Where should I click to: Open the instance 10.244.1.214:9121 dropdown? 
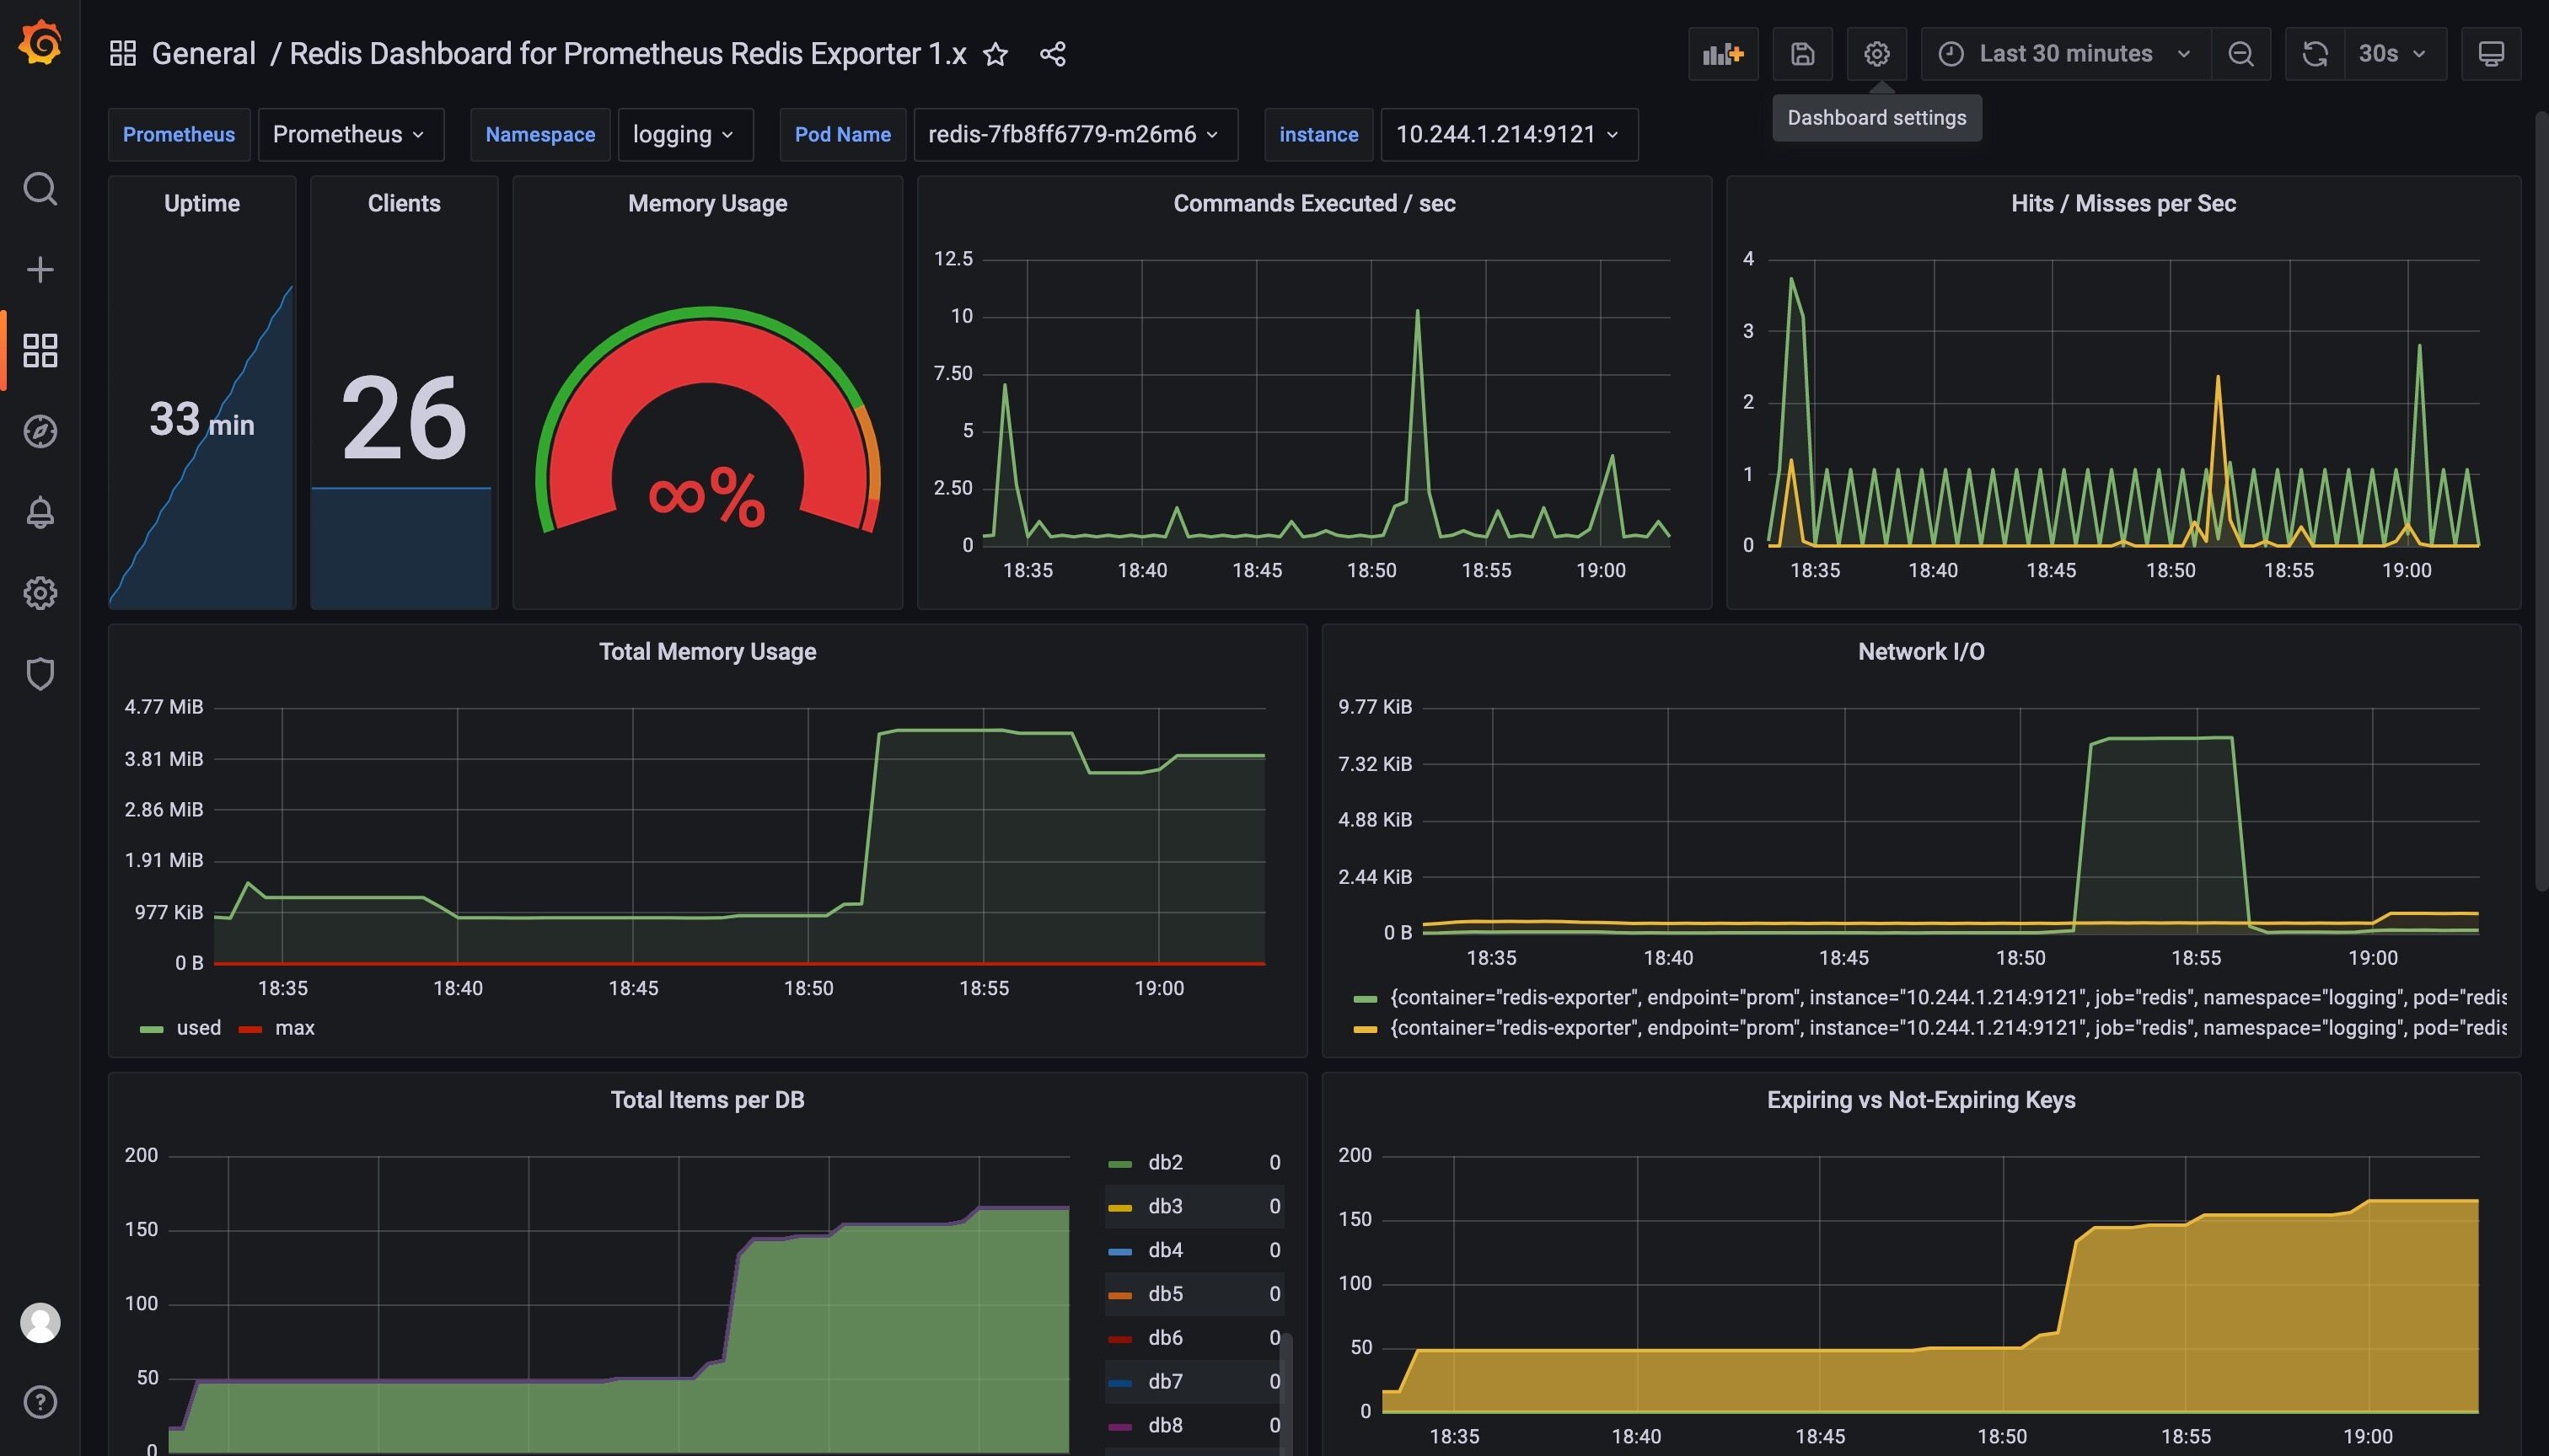[x=1509, y=134]
